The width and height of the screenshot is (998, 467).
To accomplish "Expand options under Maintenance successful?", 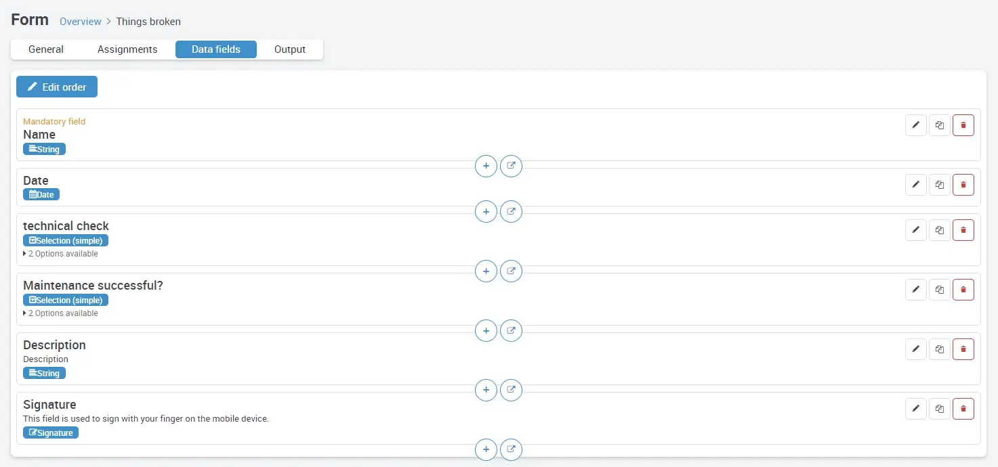I will [x=61, y=313].
